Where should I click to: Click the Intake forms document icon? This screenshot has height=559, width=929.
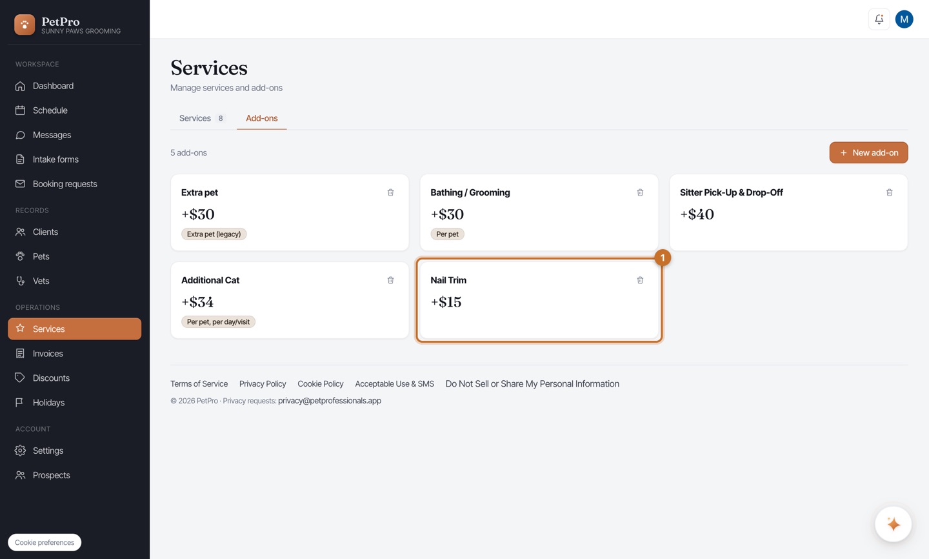tap(20, 159)
